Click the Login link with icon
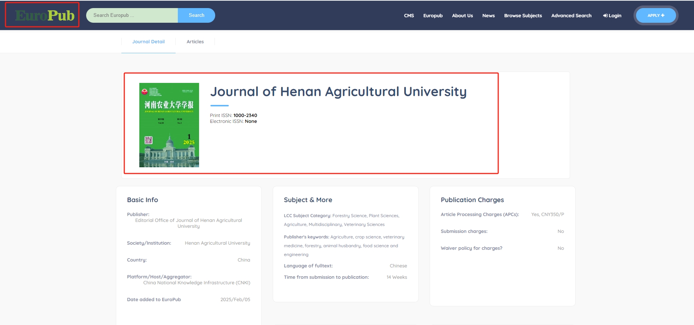Viewport: 694px width, 325px height. [612, 15]
